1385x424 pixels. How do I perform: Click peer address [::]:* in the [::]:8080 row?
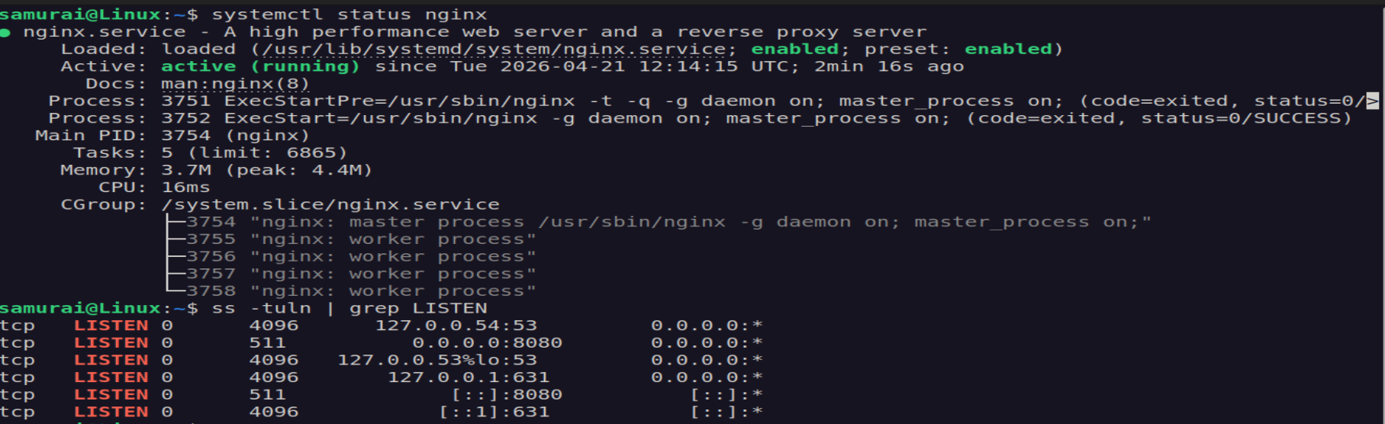point(726,395)
